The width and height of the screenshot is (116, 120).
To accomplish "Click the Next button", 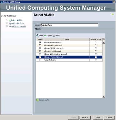I will (85, 117).
